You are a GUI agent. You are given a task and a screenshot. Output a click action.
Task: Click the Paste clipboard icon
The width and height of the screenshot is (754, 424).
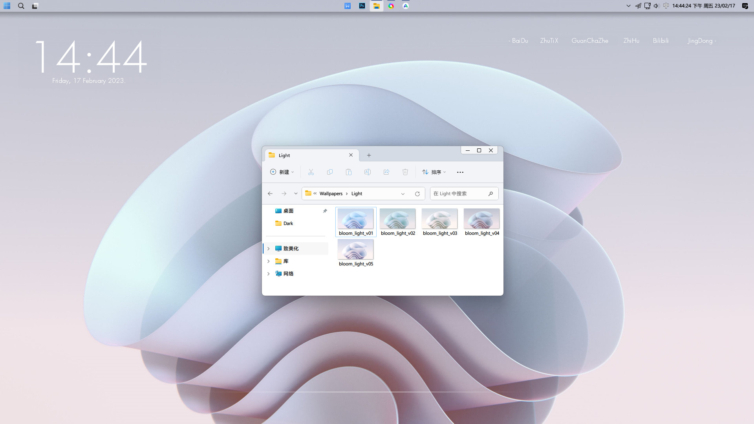(x=349, y=172)
